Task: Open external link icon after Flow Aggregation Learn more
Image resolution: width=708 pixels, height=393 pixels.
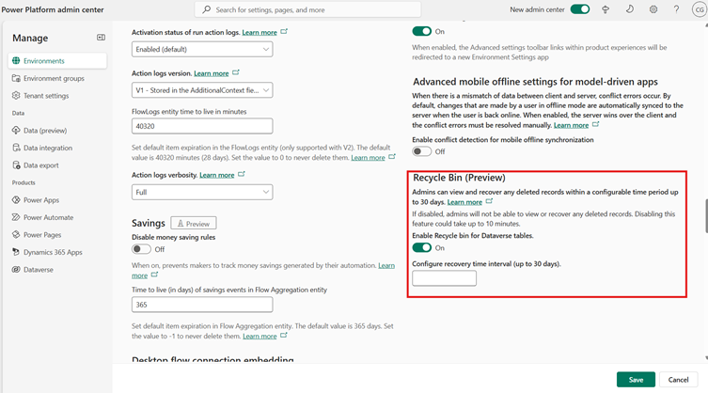Action: pyautogui.click(x=284, y=336)
